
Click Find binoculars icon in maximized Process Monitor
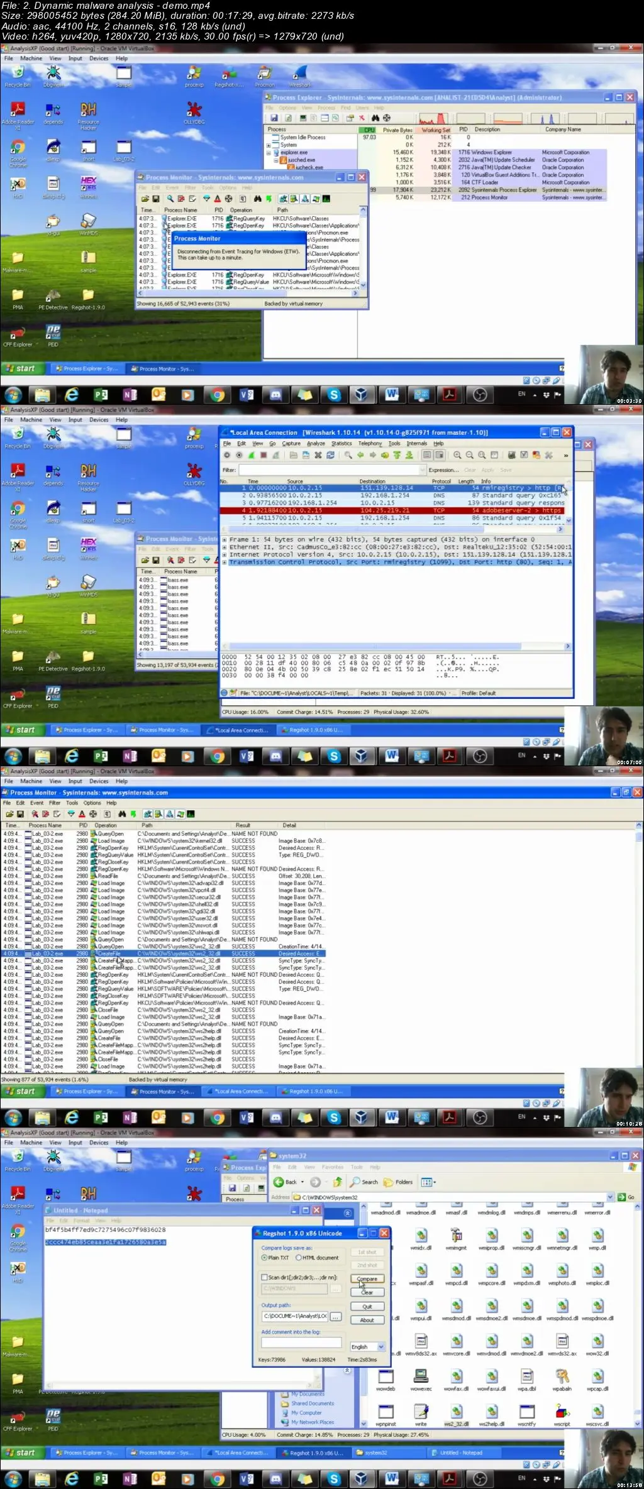click(x=123, y=814)
